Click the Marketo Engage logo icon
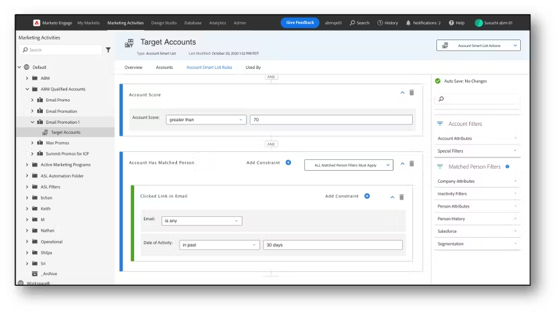The width and height of the screenshot is (559, 314). (x=36, y=23)
